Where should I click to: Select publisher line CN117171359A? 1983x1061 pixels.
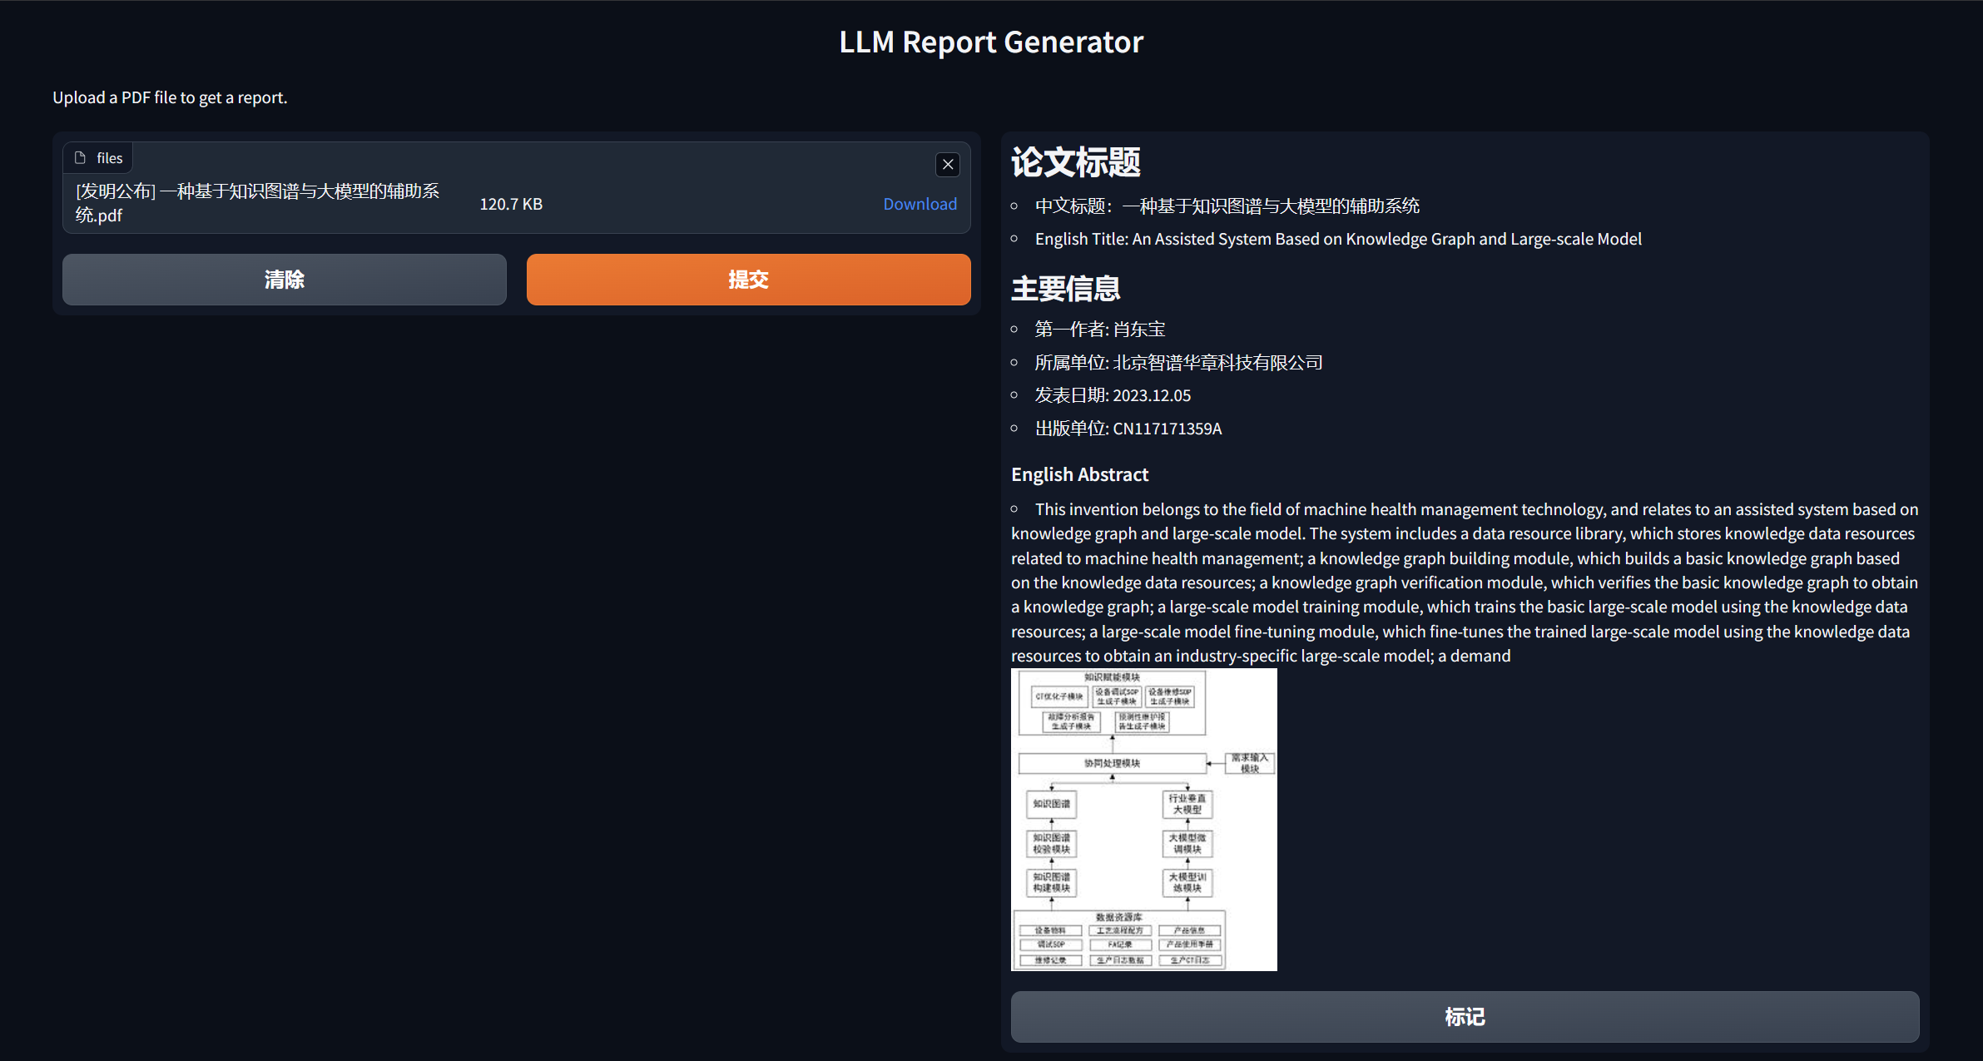(1128, 429)
